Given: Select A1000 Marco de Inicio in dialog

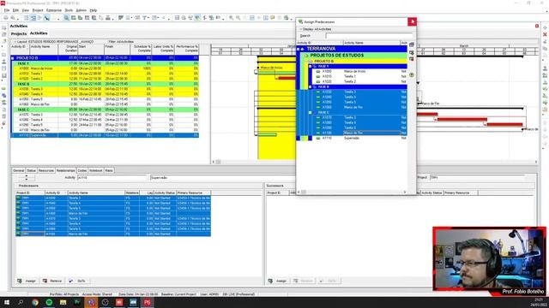Looking at the screenshot, I should (x=359, y=71).
